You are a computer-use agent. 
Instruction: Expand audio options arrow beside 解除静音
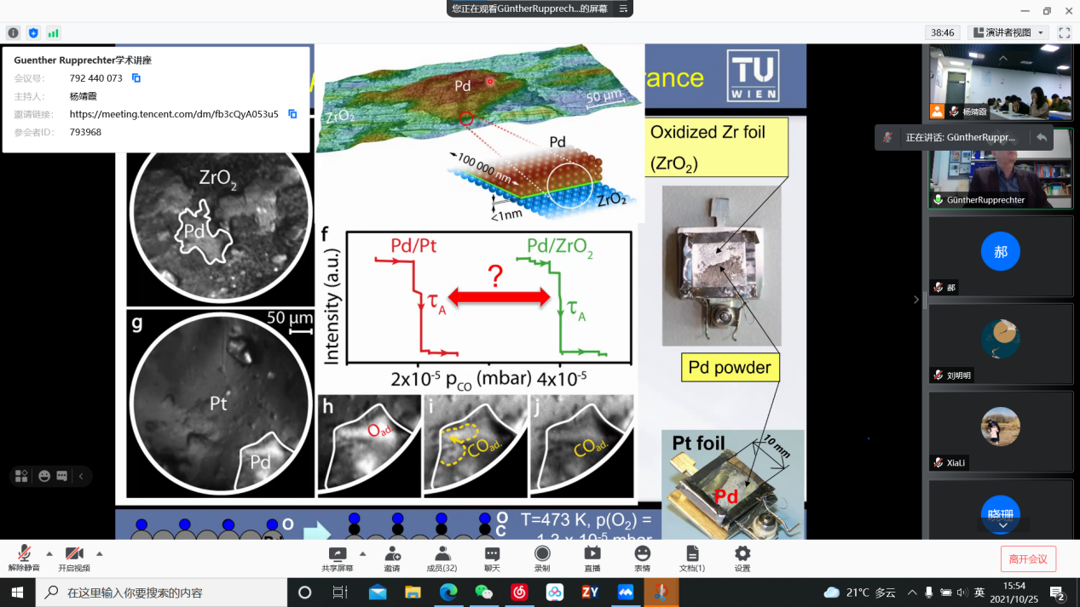point(49,553)
